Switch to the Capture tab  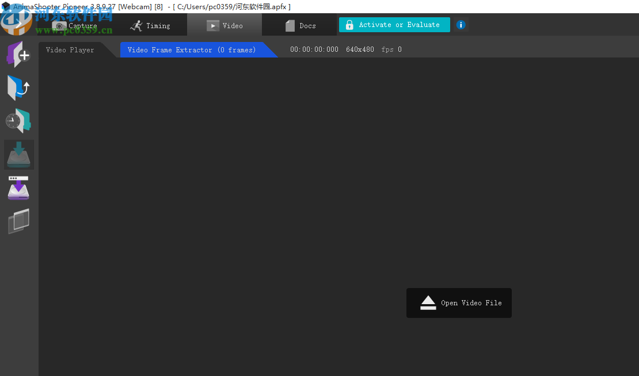pos(75,26)
